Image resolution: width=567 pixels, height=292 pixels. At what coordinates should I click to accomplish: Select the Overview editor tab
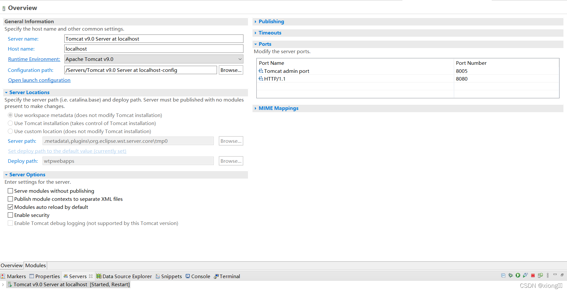(12, 265)
